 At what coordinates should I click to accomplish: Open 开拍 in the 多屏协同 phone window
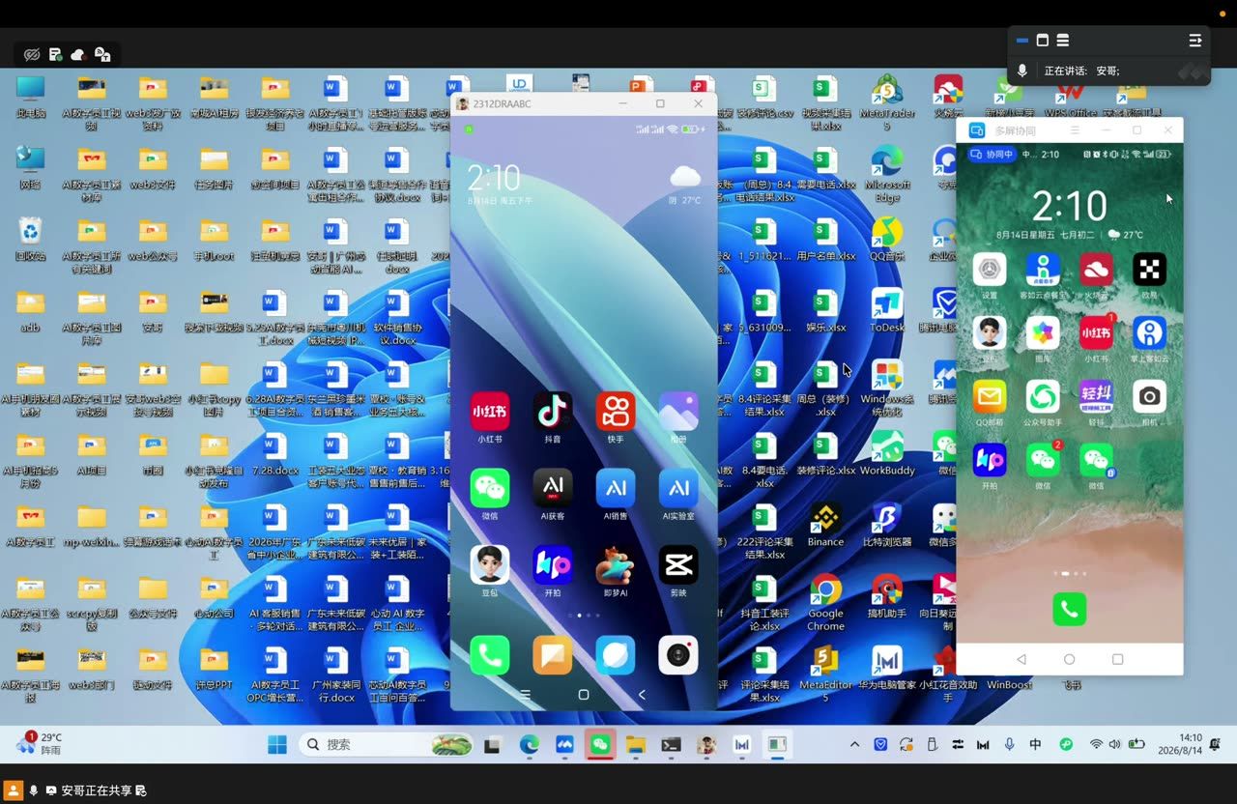click(990, 460)
